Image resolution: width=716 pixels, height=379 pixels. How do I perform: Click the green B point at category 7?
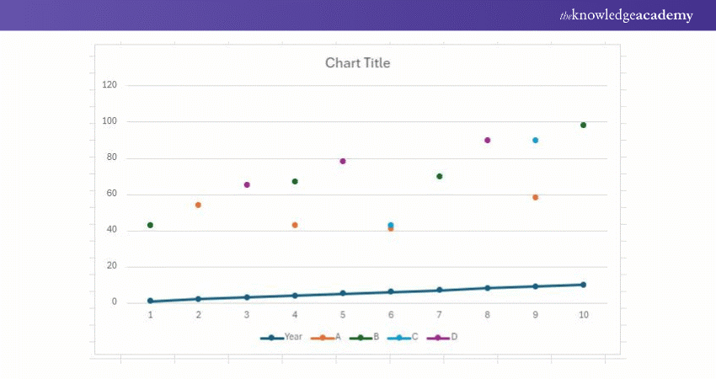pos(439,176)
